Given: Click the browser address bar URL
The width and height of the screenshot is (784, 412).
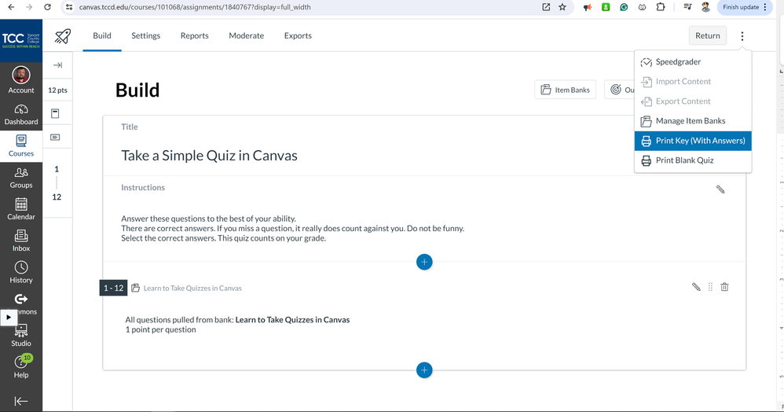Looking at the screenshot, I should [195, 7].
